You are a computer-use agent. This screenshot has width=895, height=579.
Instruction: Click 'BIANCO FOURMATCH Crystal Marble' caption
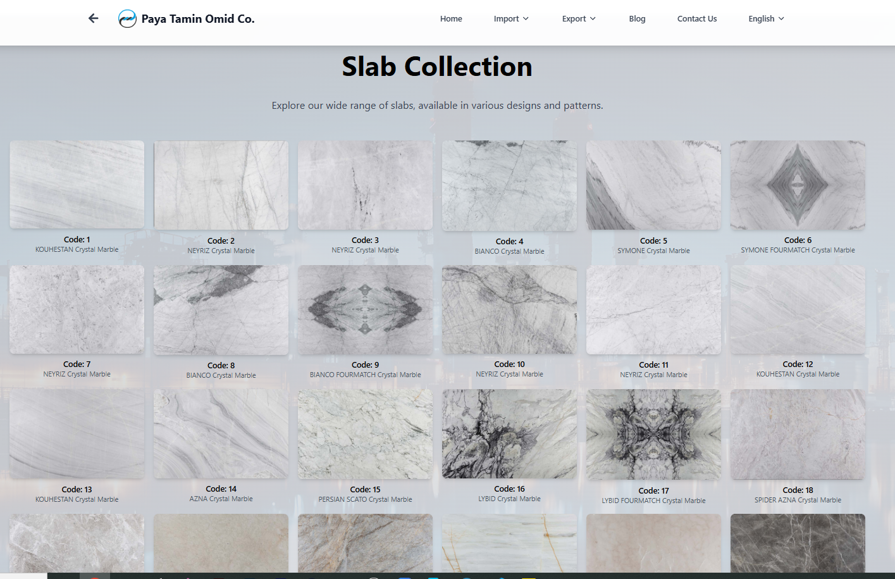click(x=366, y=375)
